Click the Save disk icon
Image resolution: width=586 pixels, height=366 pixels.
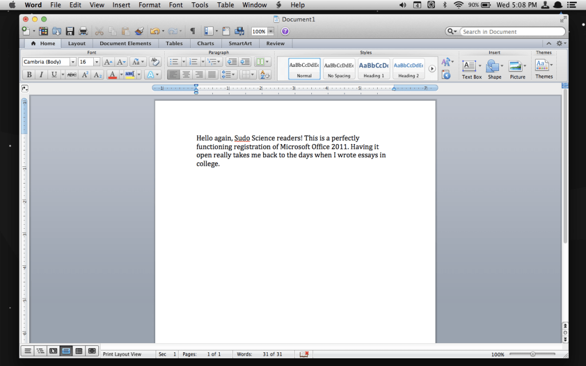[70, 31]
